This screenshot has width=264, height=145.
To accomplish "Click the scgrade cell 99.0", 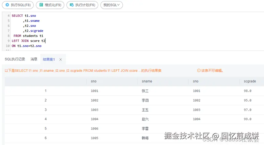I will coord(248,119).
